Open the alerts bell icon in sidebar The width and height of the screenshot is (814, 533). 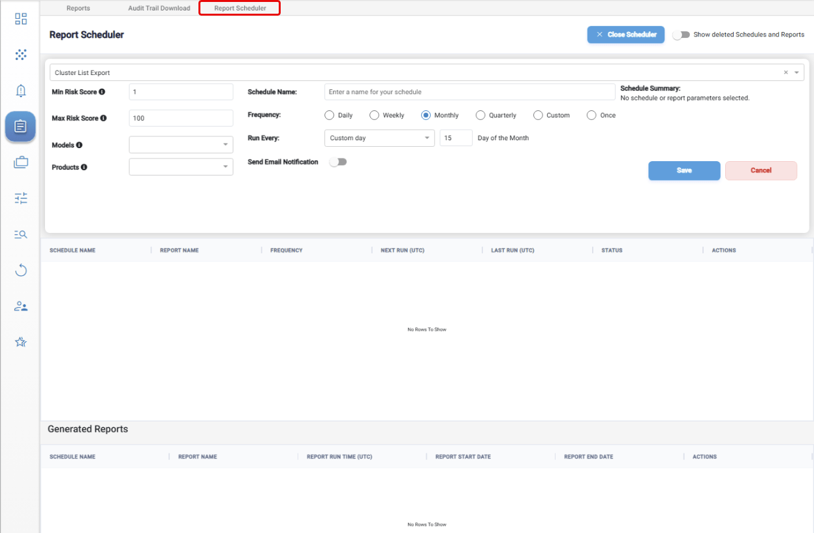tap(21, 91)
